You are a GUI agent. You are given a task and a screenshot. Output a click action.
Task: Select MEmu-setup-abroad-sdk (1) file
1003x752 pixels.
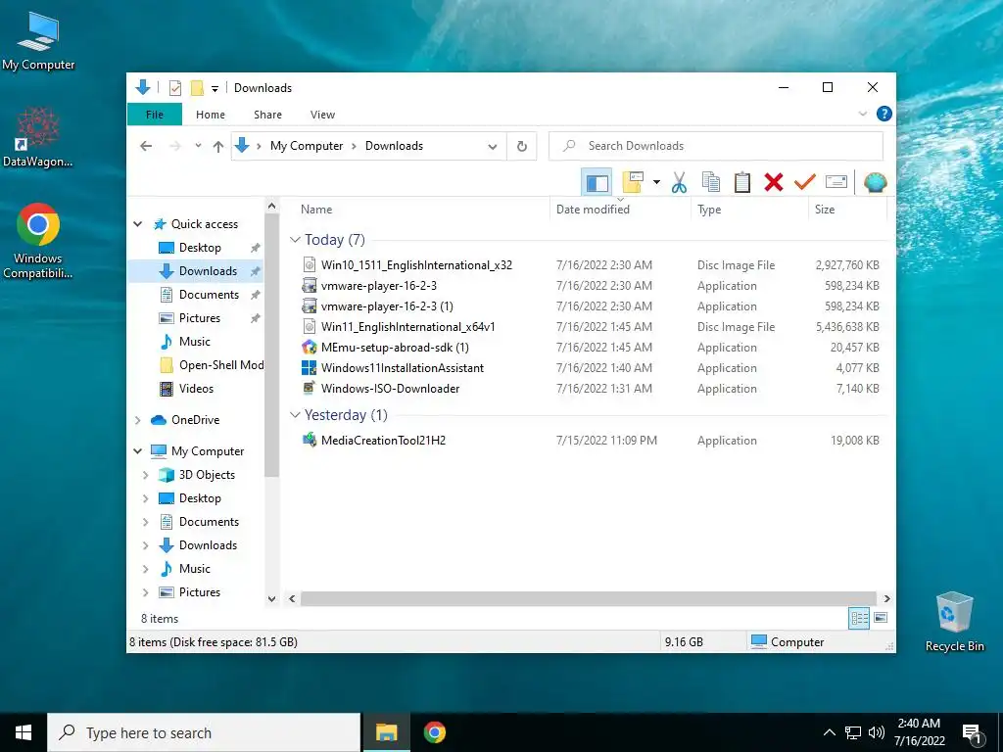[591, 348]
